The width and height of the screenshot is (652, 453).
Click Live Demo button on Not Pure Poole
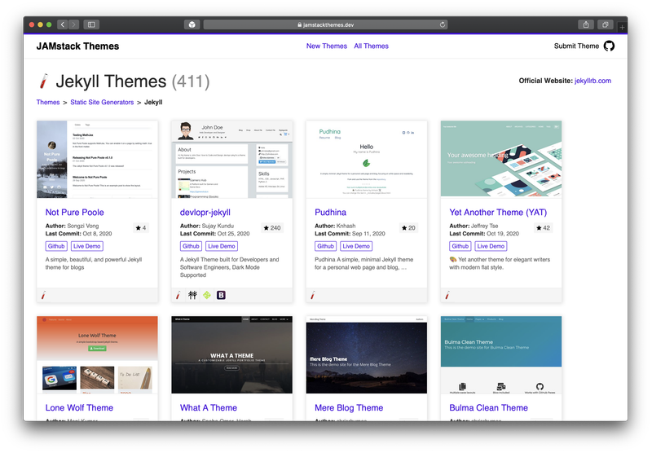click(87, 246)
